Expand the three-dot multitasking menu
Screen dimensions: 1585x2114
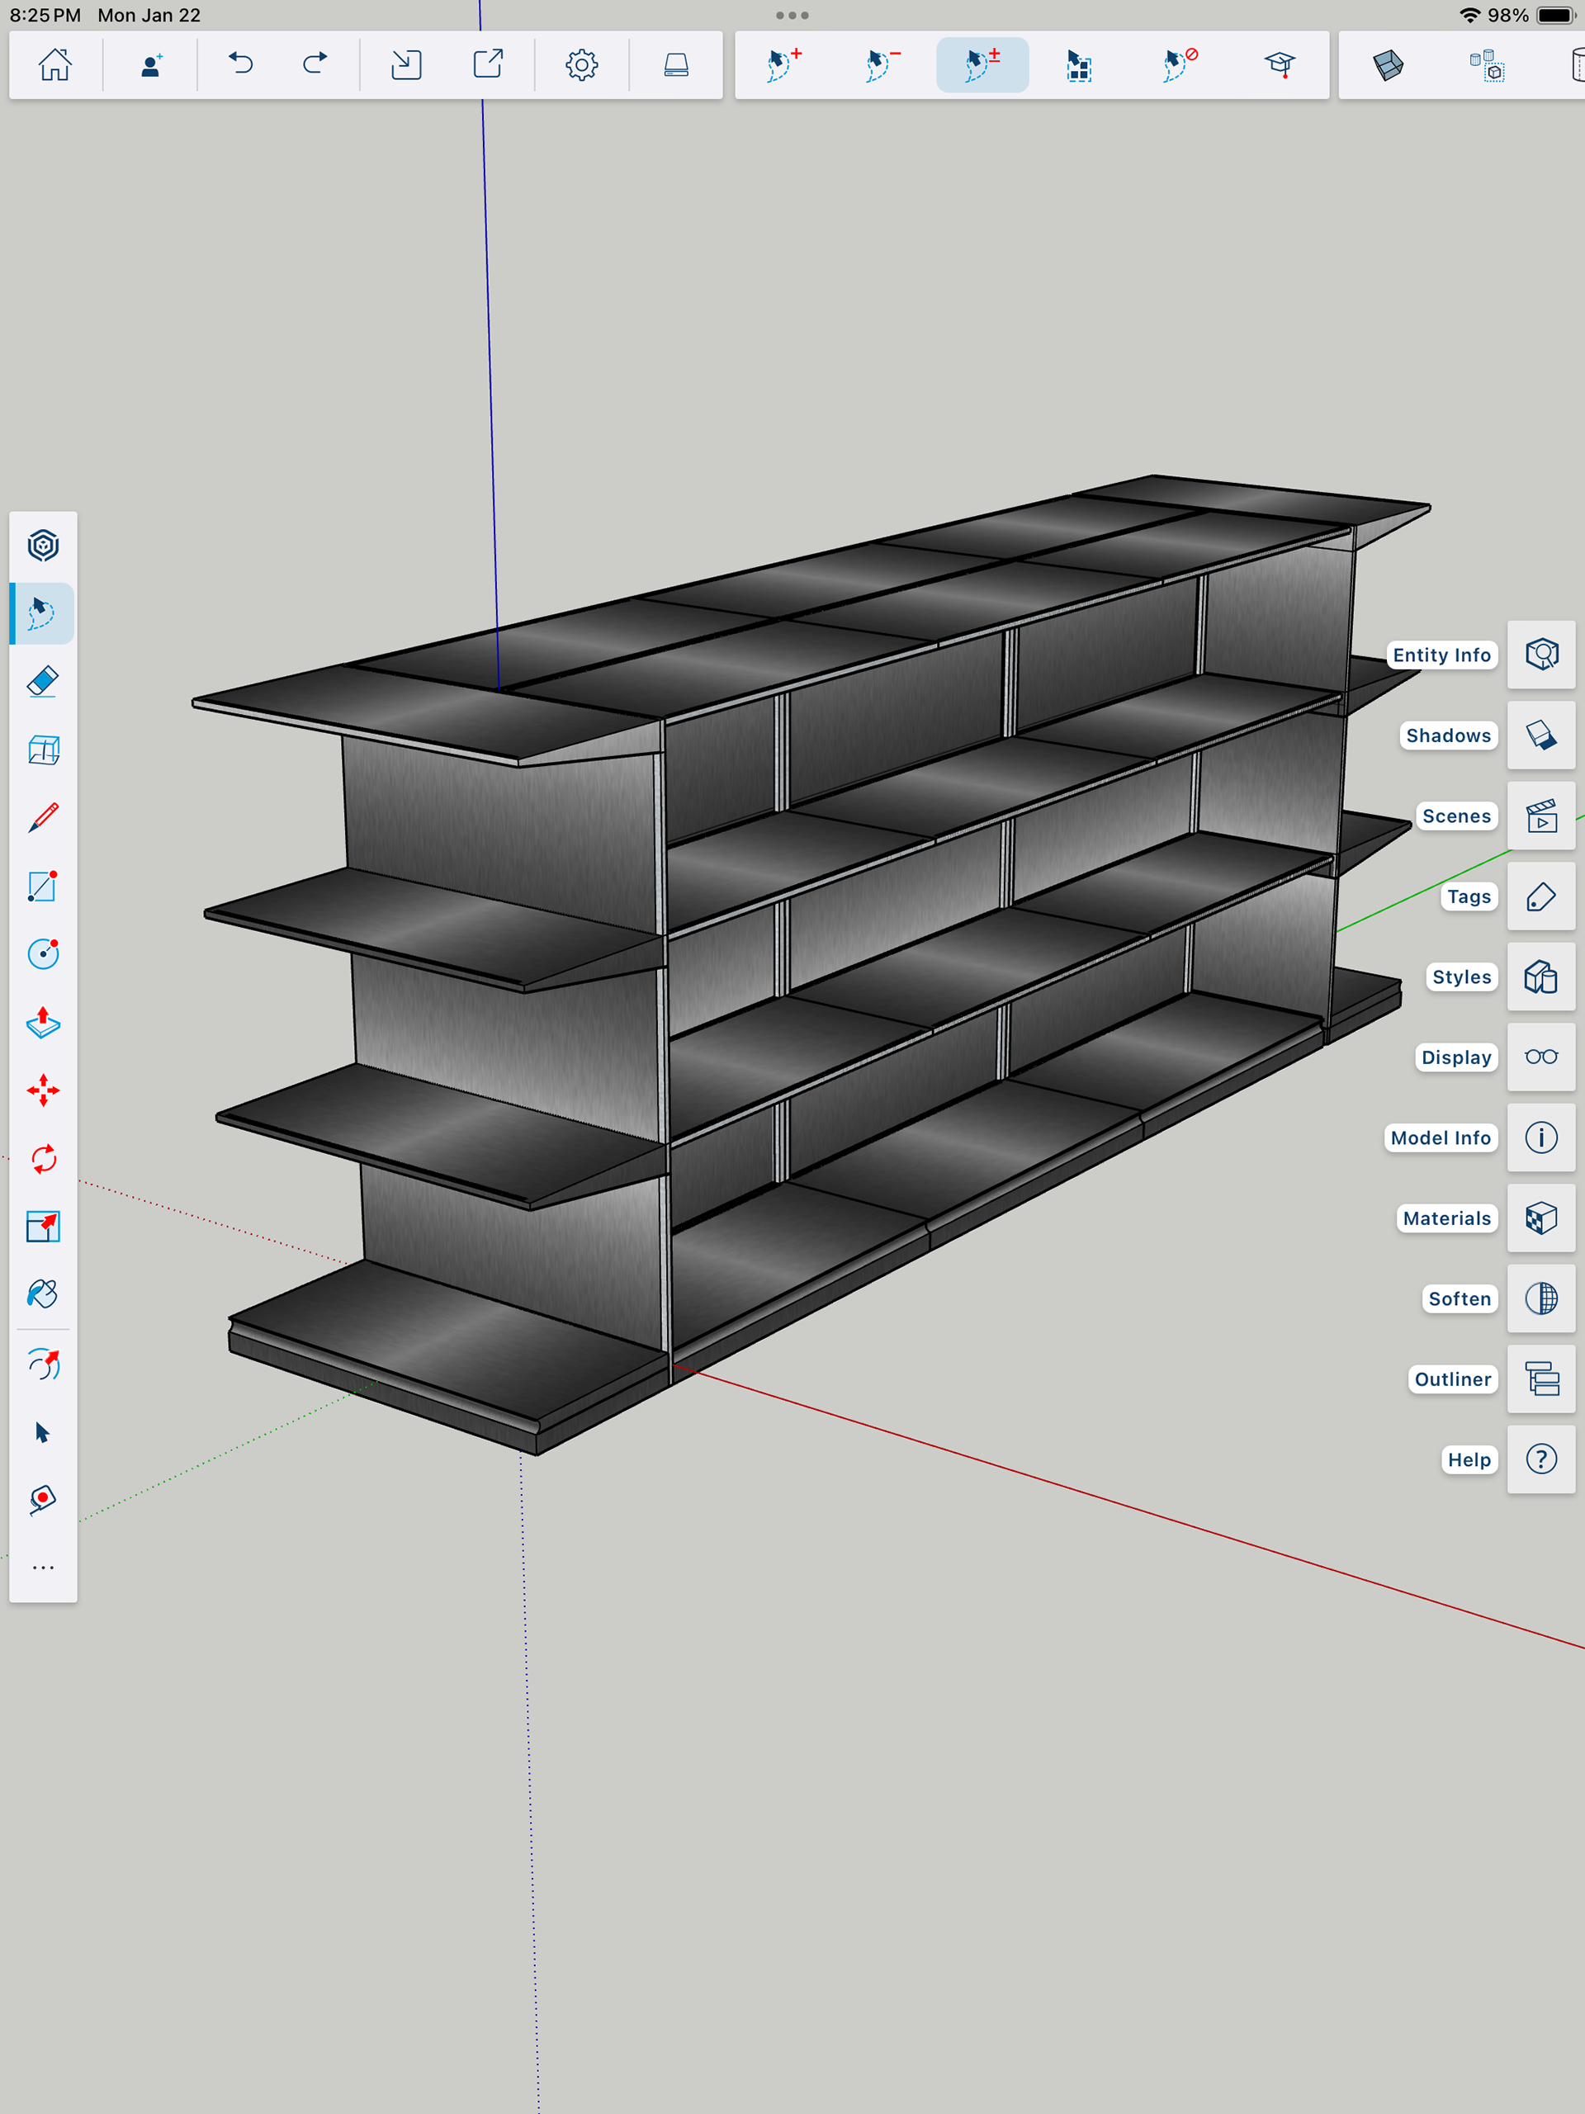click(x=792, y=16)
